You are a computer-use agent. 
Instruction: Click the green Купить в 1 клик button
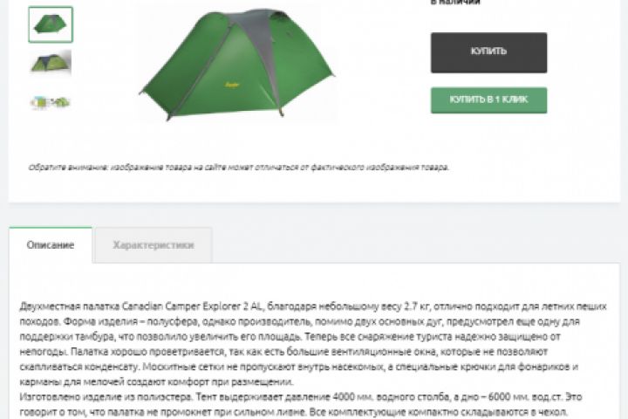[x=488, y=100]
